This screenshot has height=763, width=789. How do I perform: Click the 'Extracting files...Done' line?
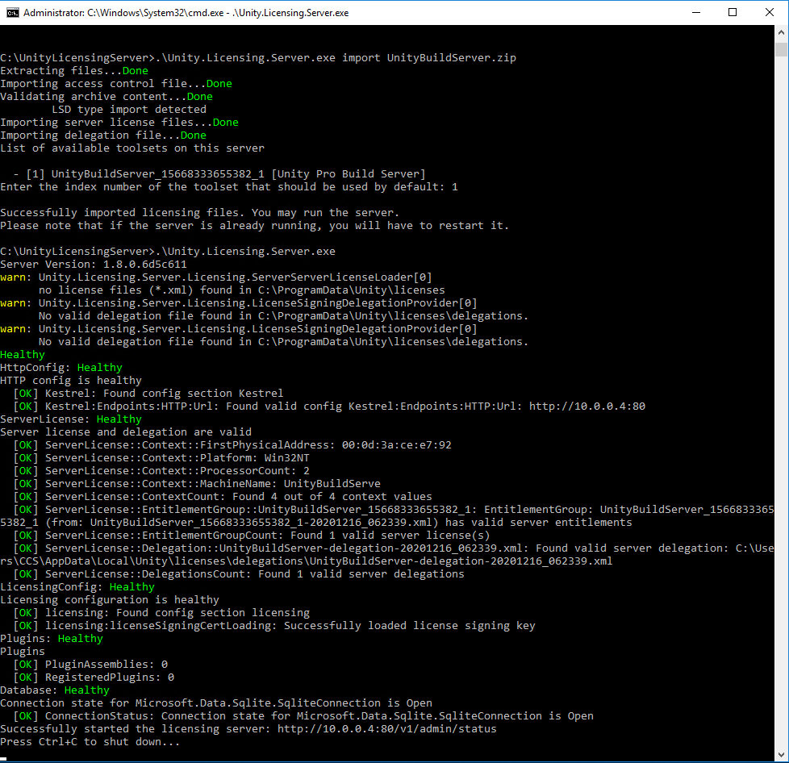[x=74, y=71]
